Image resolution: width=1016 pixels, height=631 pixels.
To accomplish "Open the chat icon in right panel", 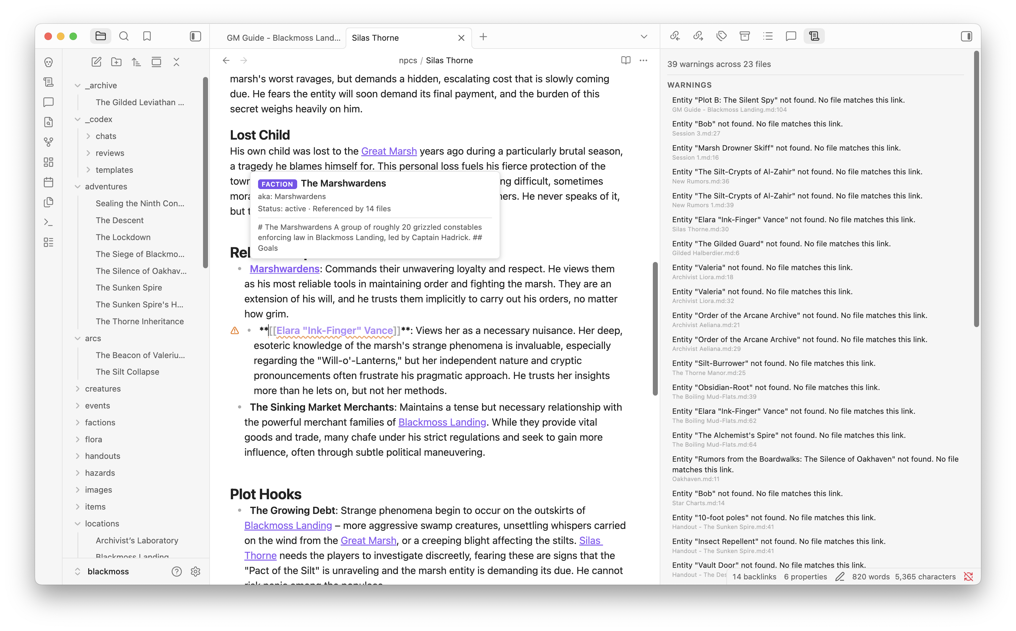I will pos(791,36).
